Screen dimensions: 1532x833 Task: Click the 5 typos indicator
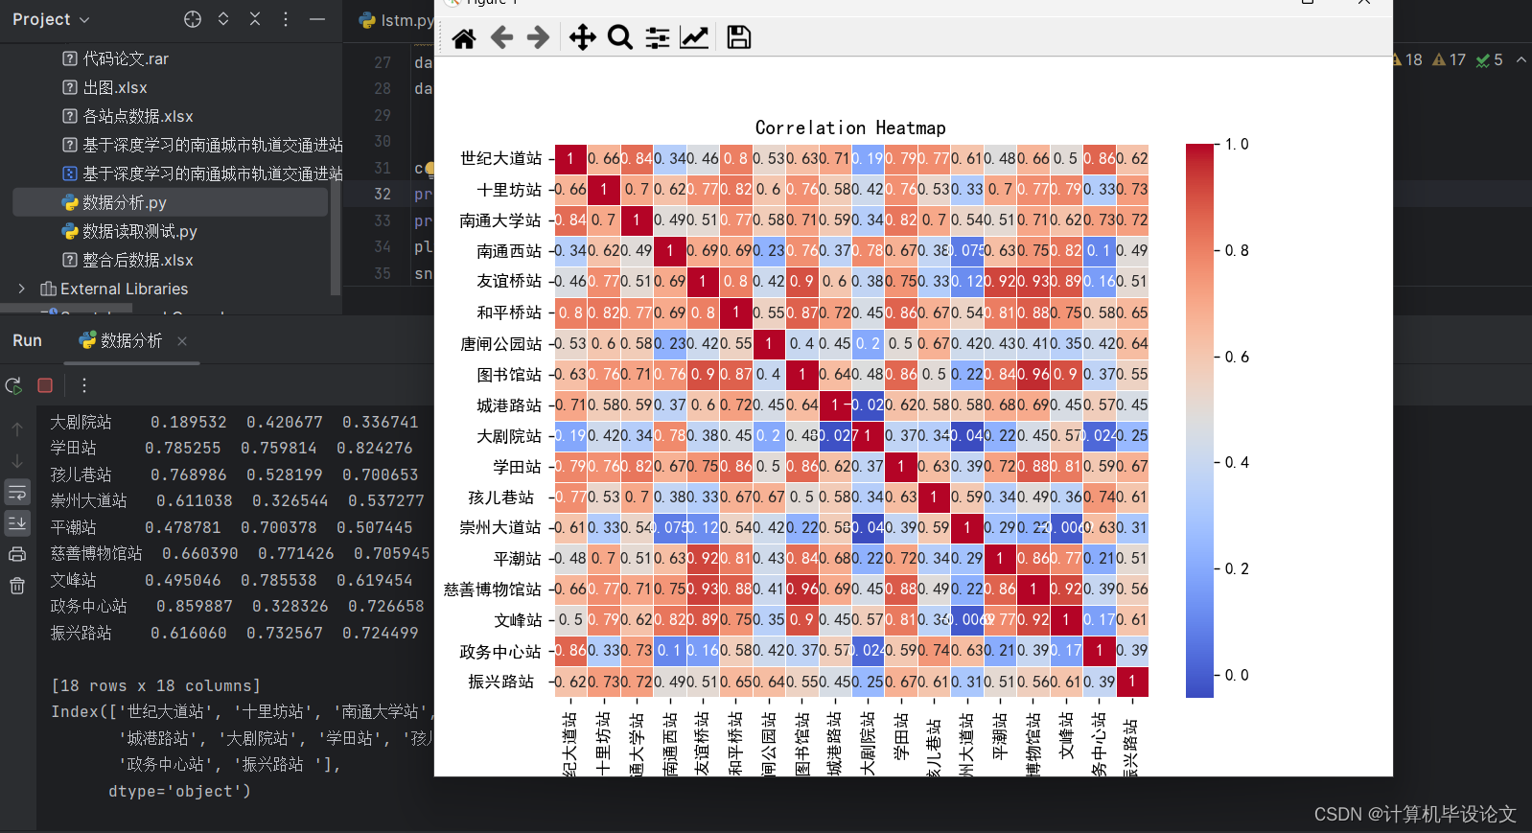(1490, 59)
